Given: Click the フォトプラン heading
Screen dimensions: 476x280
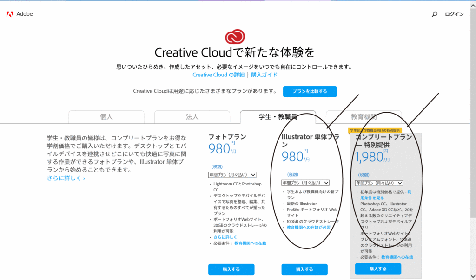Looking at the screenshot, I should (x=227, y=137).
